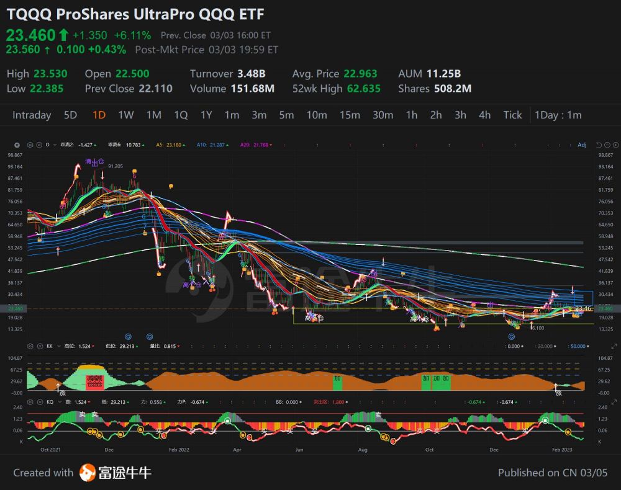The height and width of the screenshot is (490, 621).
Task: Choose the Tick chart view
Action: [x=512, y=115]
